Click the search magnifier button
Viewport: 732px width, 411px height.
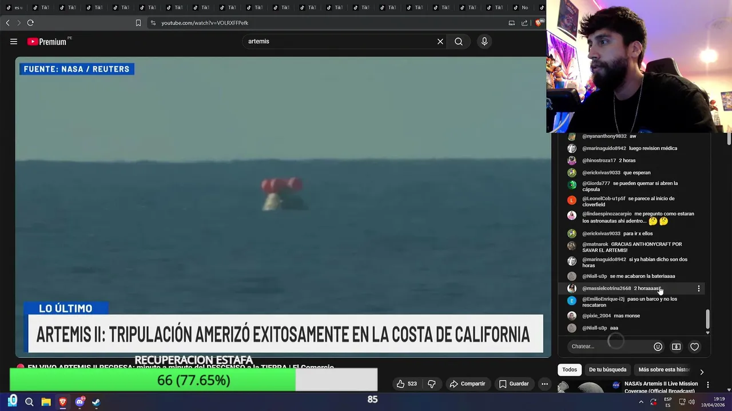click(x=459, y=42)
